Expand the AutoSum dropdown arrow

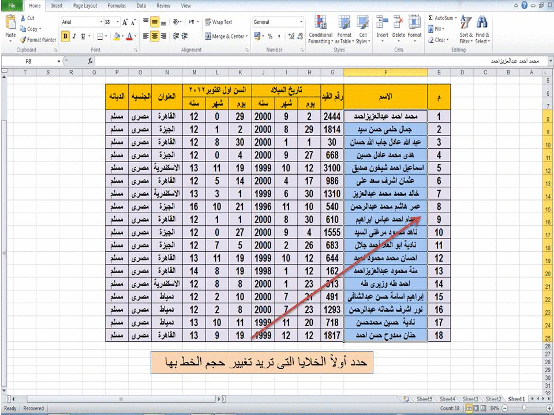456,18
